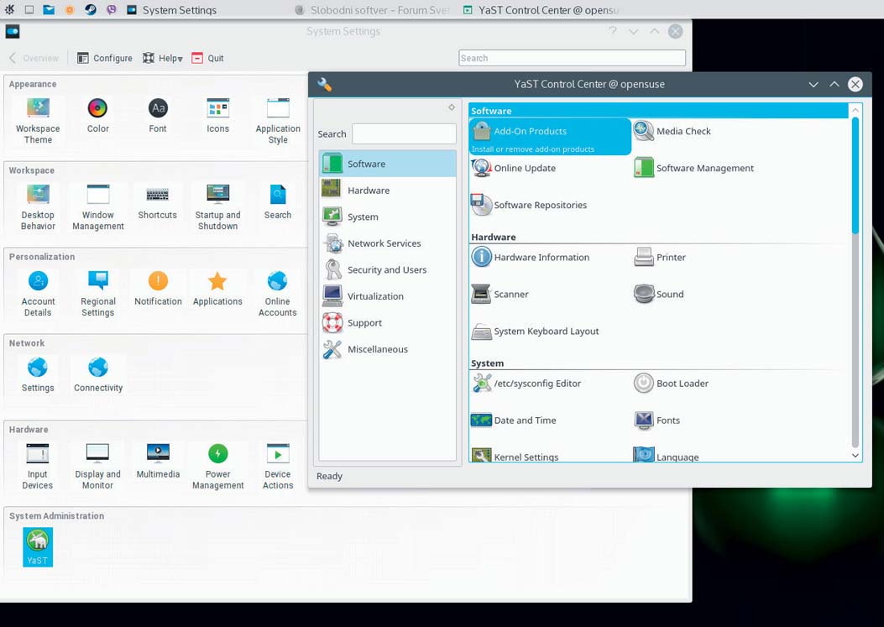Launch Online Update in YaST
The image size is (884, 627).
click(x=513, y=168)
